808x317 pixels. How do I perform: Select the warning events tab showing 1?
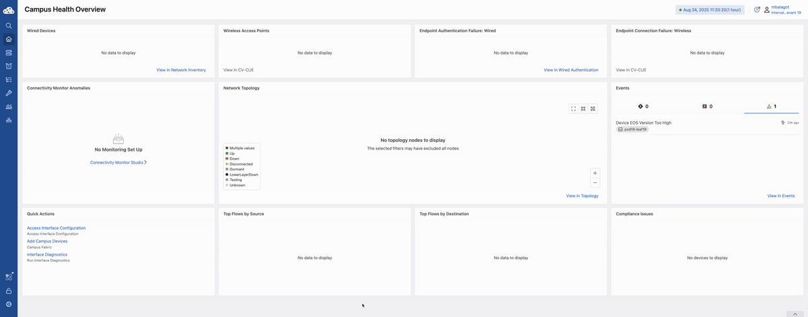[x=771, y=106]
